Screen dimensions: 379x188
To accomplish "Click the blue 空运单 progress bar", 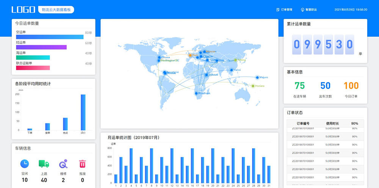I will pos(50,37).
